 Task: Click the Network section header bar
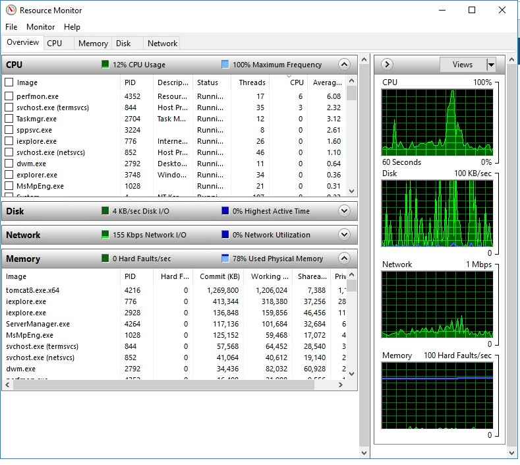click(x=180, y=235)
